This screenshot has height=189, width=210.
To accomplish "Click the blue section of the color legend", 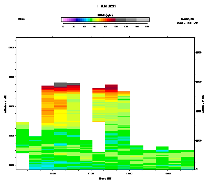I will 81,20.
